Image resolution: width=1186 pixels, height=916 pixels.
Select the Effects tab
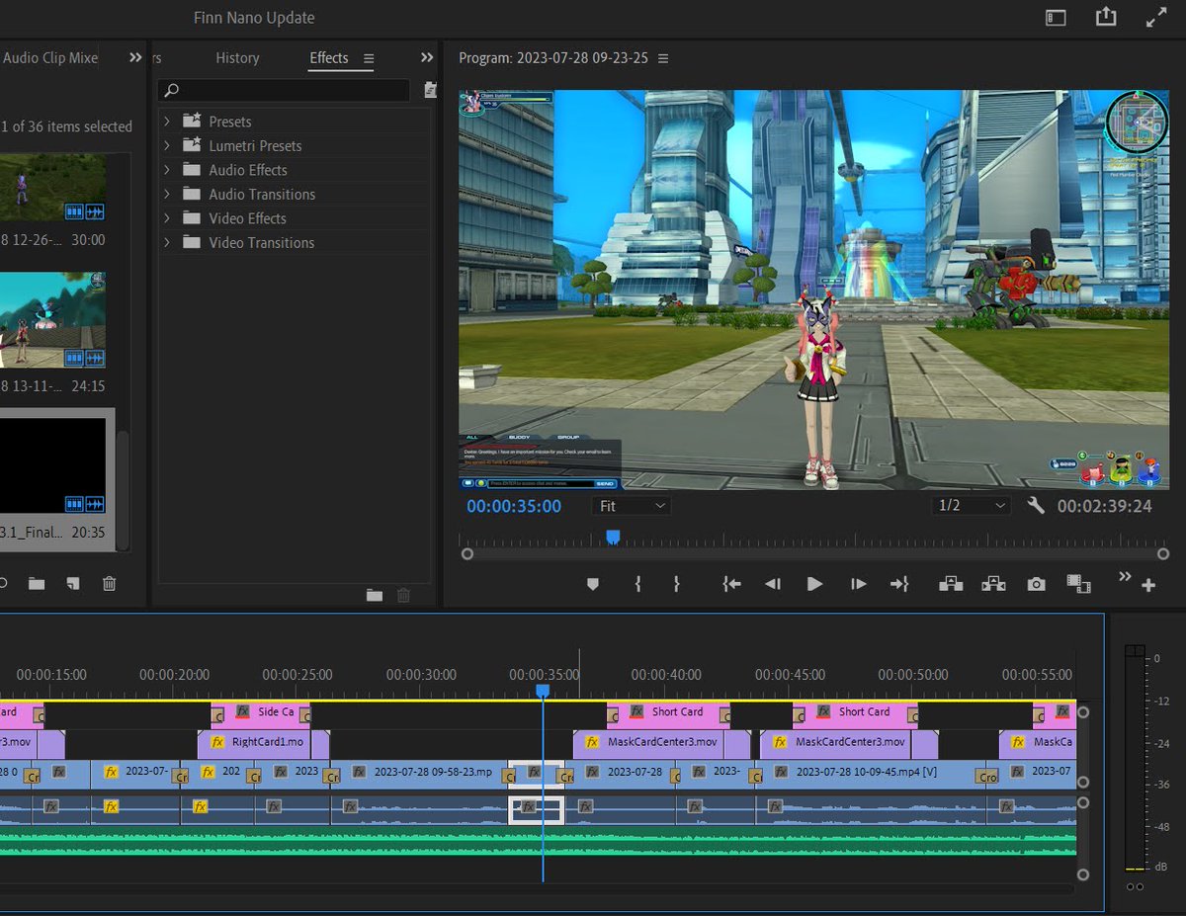(x=329, y=57)
